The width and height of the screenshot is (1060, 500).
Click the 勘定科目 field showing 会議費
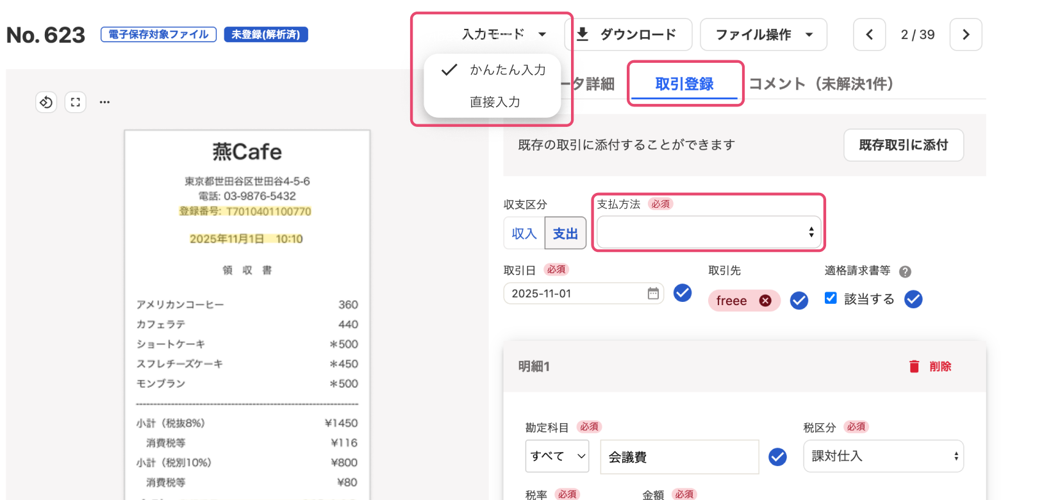(679, 457)
